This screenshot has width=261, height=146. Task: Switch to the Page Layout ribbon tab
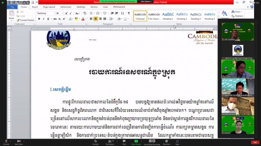click(49, 7)
